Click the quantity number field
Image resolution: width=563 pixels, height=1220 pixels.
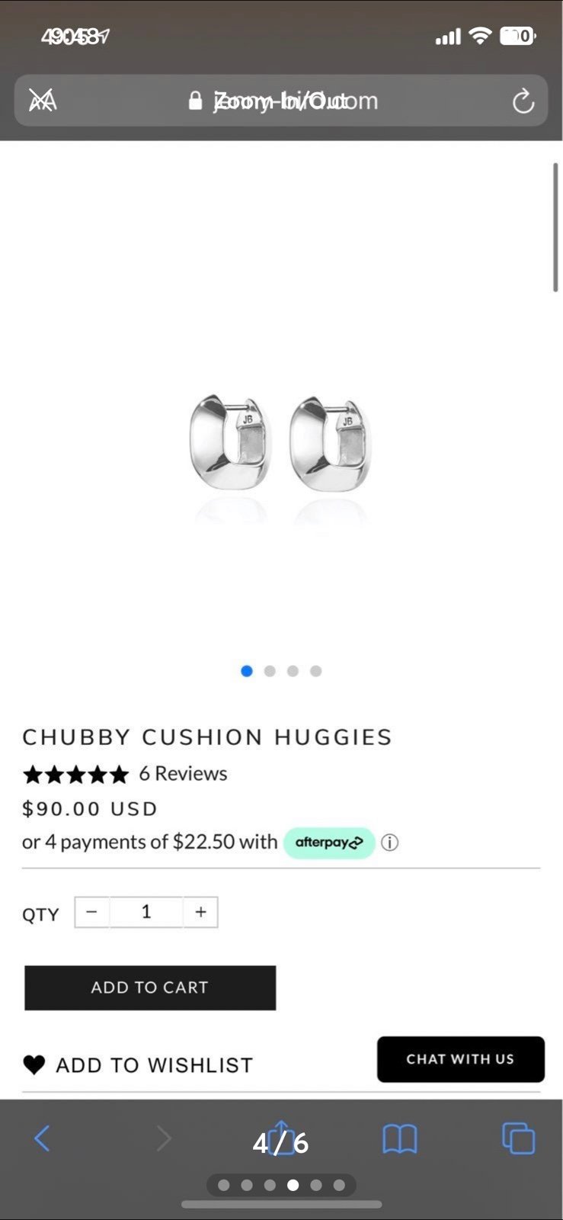(146, 912)
